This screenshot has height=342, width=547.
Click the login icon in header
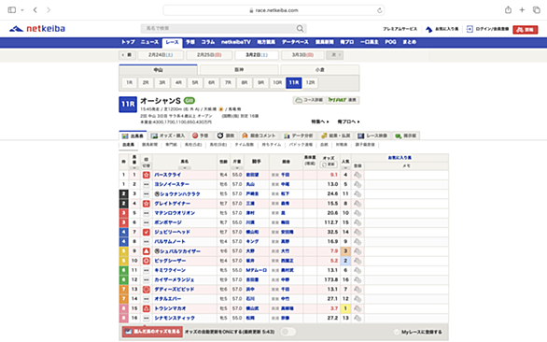point(470,29)
